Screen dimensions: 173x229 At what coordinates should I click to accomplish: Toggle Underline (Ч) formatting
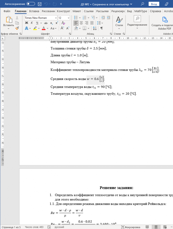pyautogui.click(x=37, y=23)
